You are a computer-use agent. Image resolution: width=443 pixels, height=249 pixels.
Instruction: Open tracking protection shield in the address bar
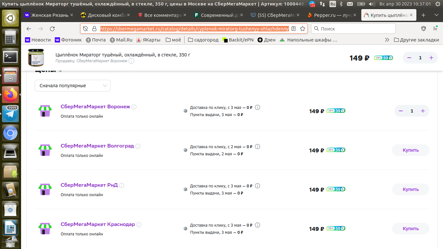85,29
